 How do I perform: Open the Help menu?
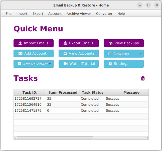point(121,14)
